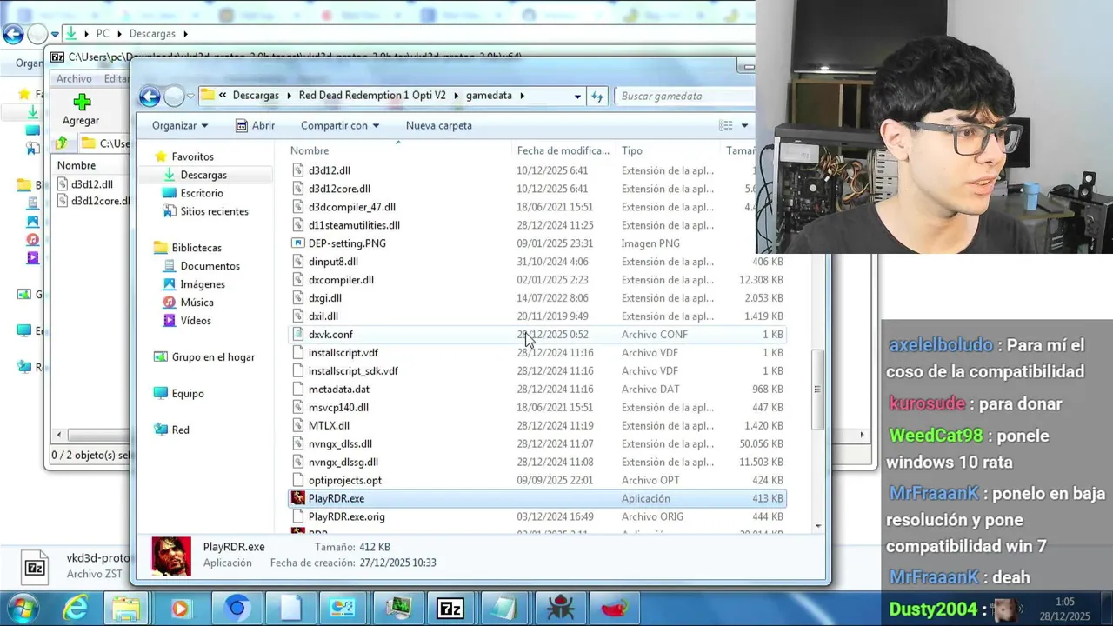
Task: Open Música library
Action: [x=197, y=303]
